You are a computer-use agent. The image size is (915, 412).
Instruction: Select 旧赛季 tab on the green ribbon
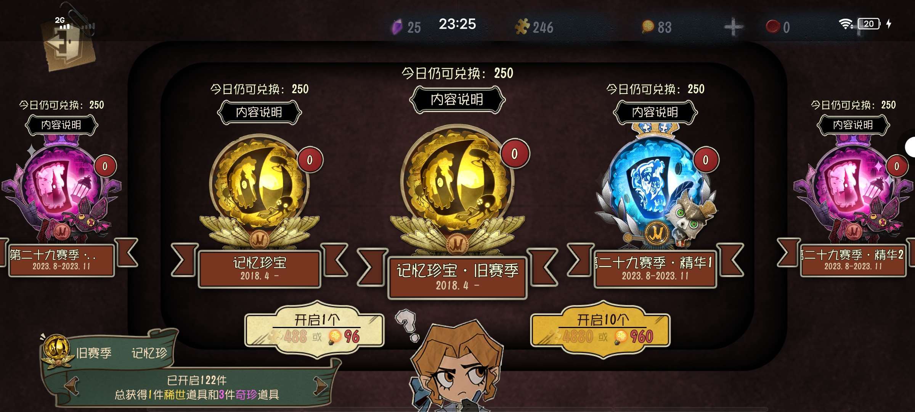(x=94, y=353)
